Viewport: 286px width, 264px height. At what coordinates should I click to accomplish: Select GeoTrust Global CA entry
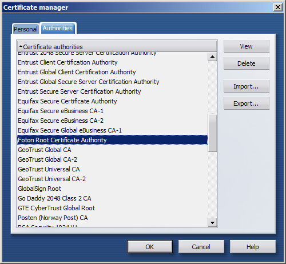click(112, 150)
